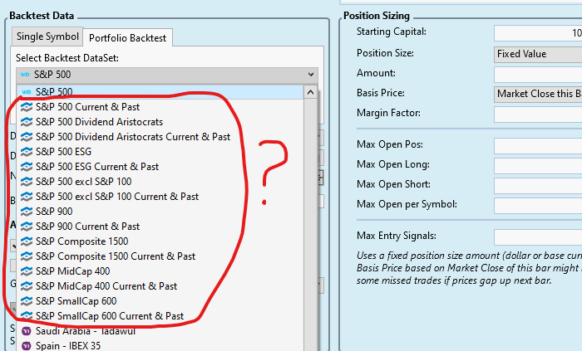Pick S&P 500 Dividend Aristocrats Current & Past
582x351 pixels.
pyautogui.click(x=160, y=137)
